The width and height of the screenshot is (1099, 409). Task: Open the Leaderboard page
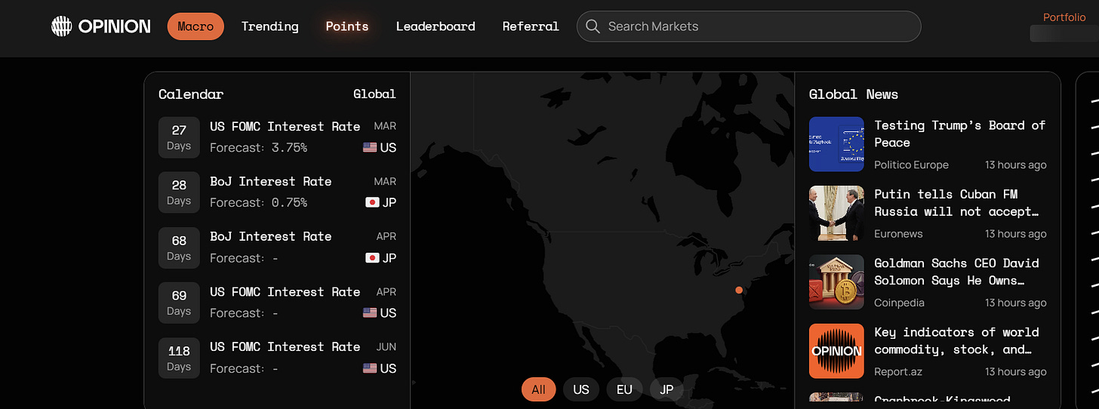tap(436, 26)
